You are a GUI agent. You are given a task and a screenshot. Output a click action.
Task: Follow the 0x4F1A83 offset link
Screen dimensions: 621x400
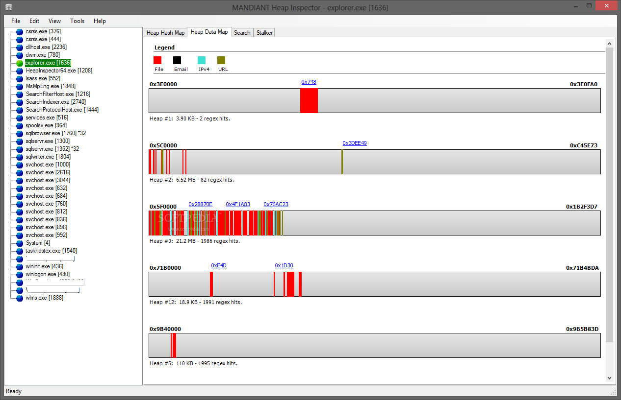[x=238, y=205]
